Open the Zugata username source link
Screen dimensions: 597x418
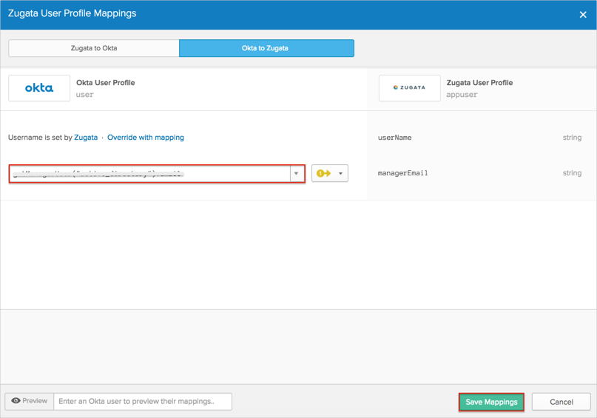(86, 138)
